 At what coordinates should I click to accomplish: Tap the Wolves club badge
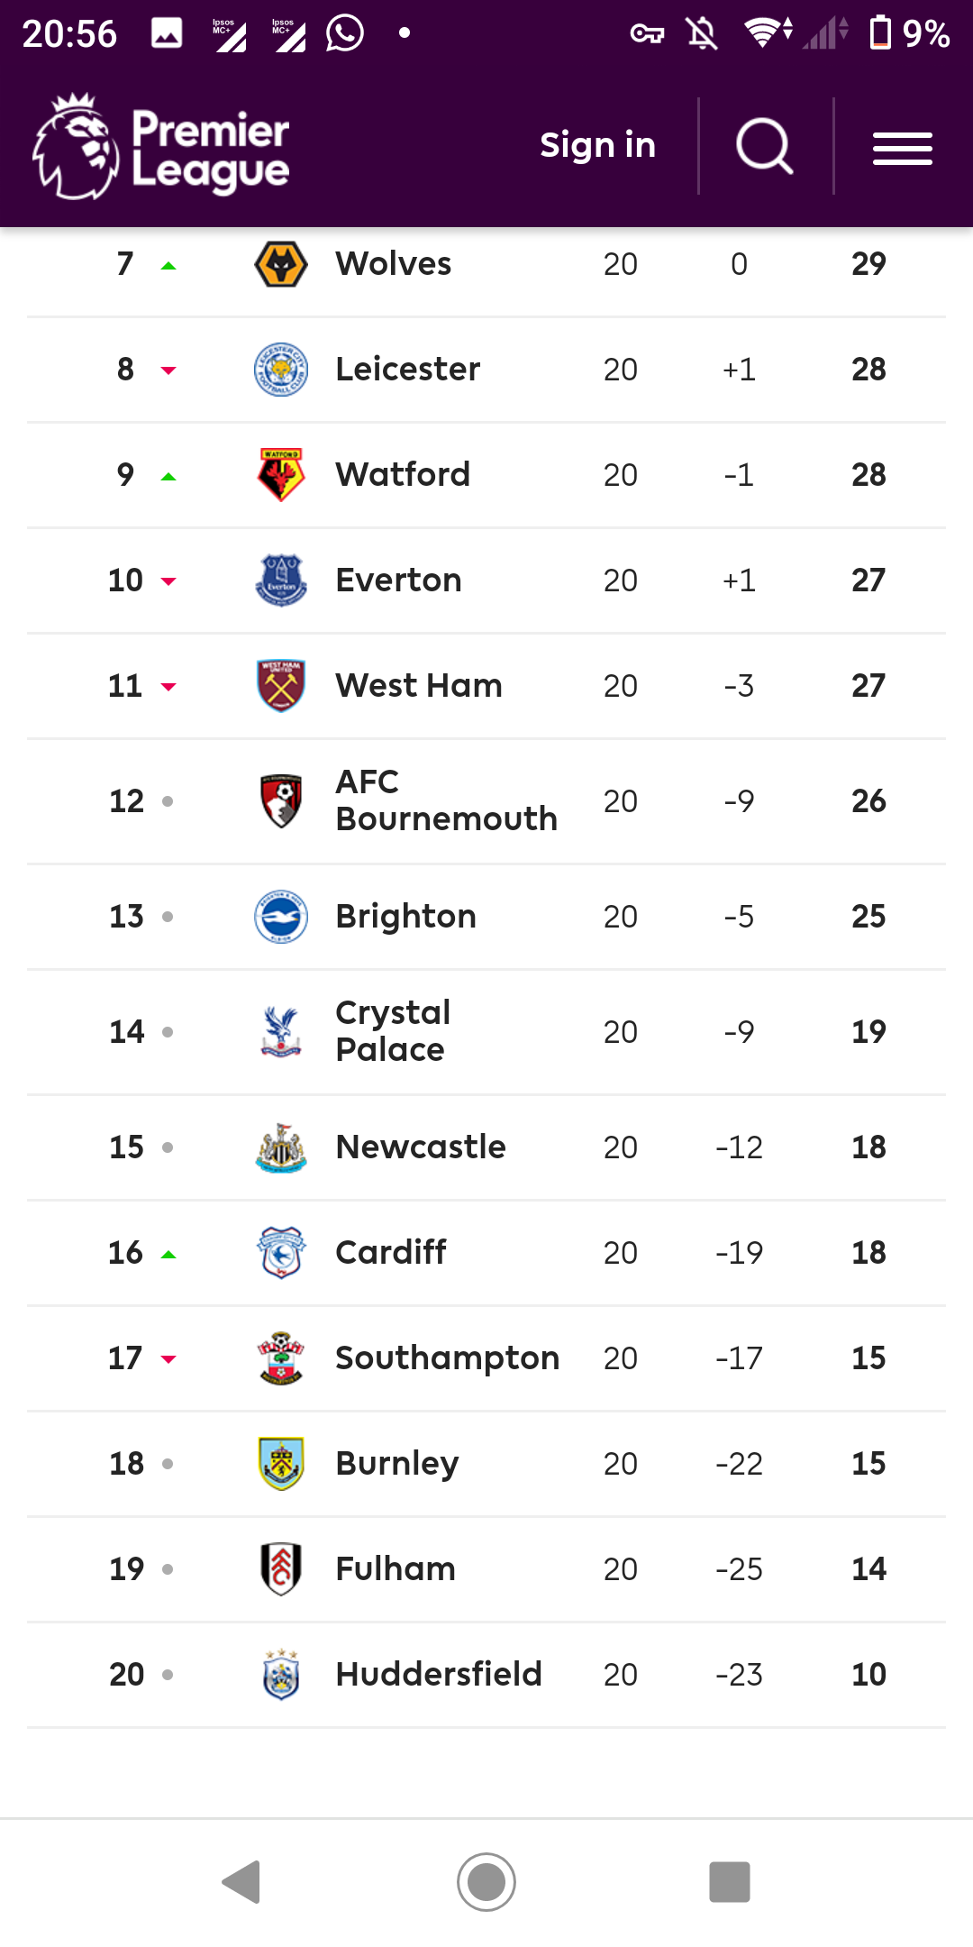[x=281, y=264]
